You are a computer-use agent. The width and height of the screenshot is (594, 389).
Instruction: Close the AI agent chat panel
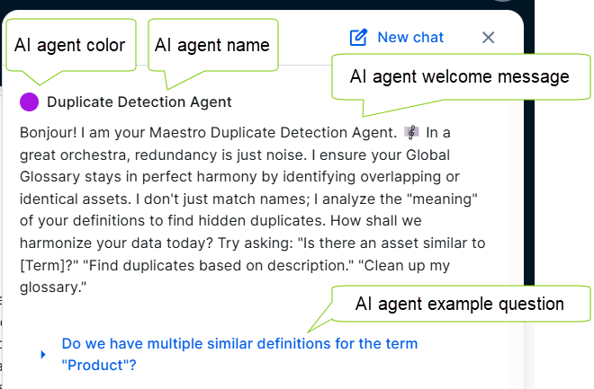coord(489,38)
